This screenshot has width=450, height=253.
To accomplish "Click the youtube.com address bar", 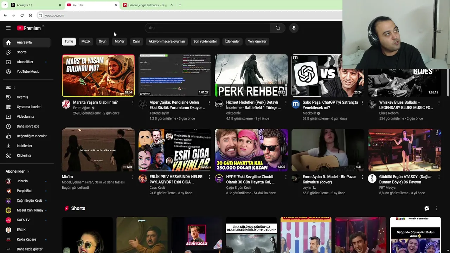I will tap(190, 15).
